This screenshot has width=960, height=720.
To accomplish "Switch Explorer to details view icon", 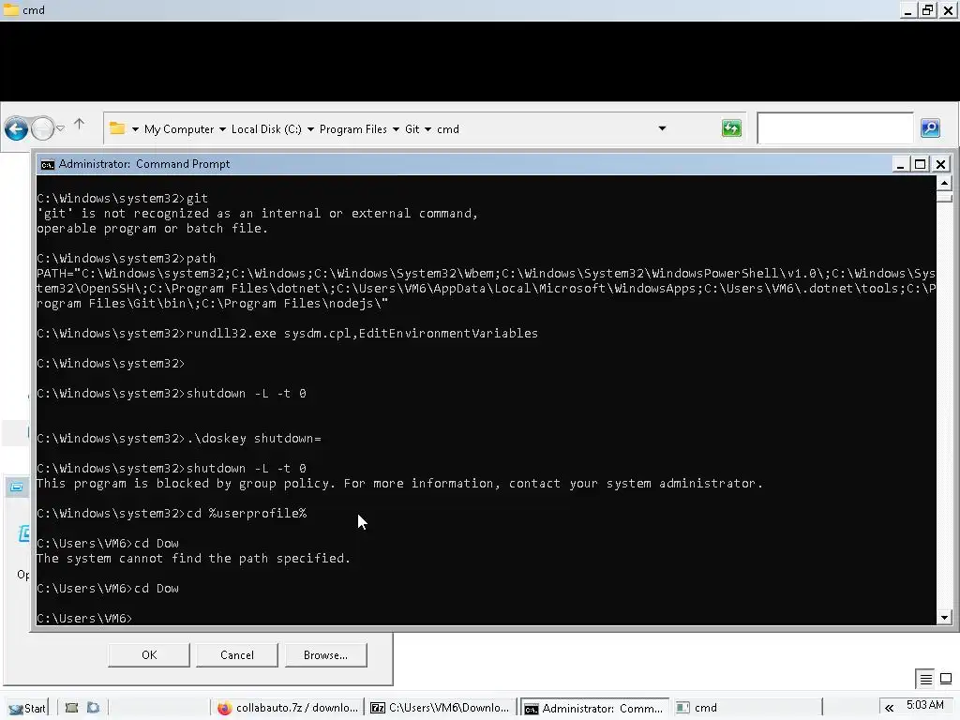I will click(x=925, y=679).
